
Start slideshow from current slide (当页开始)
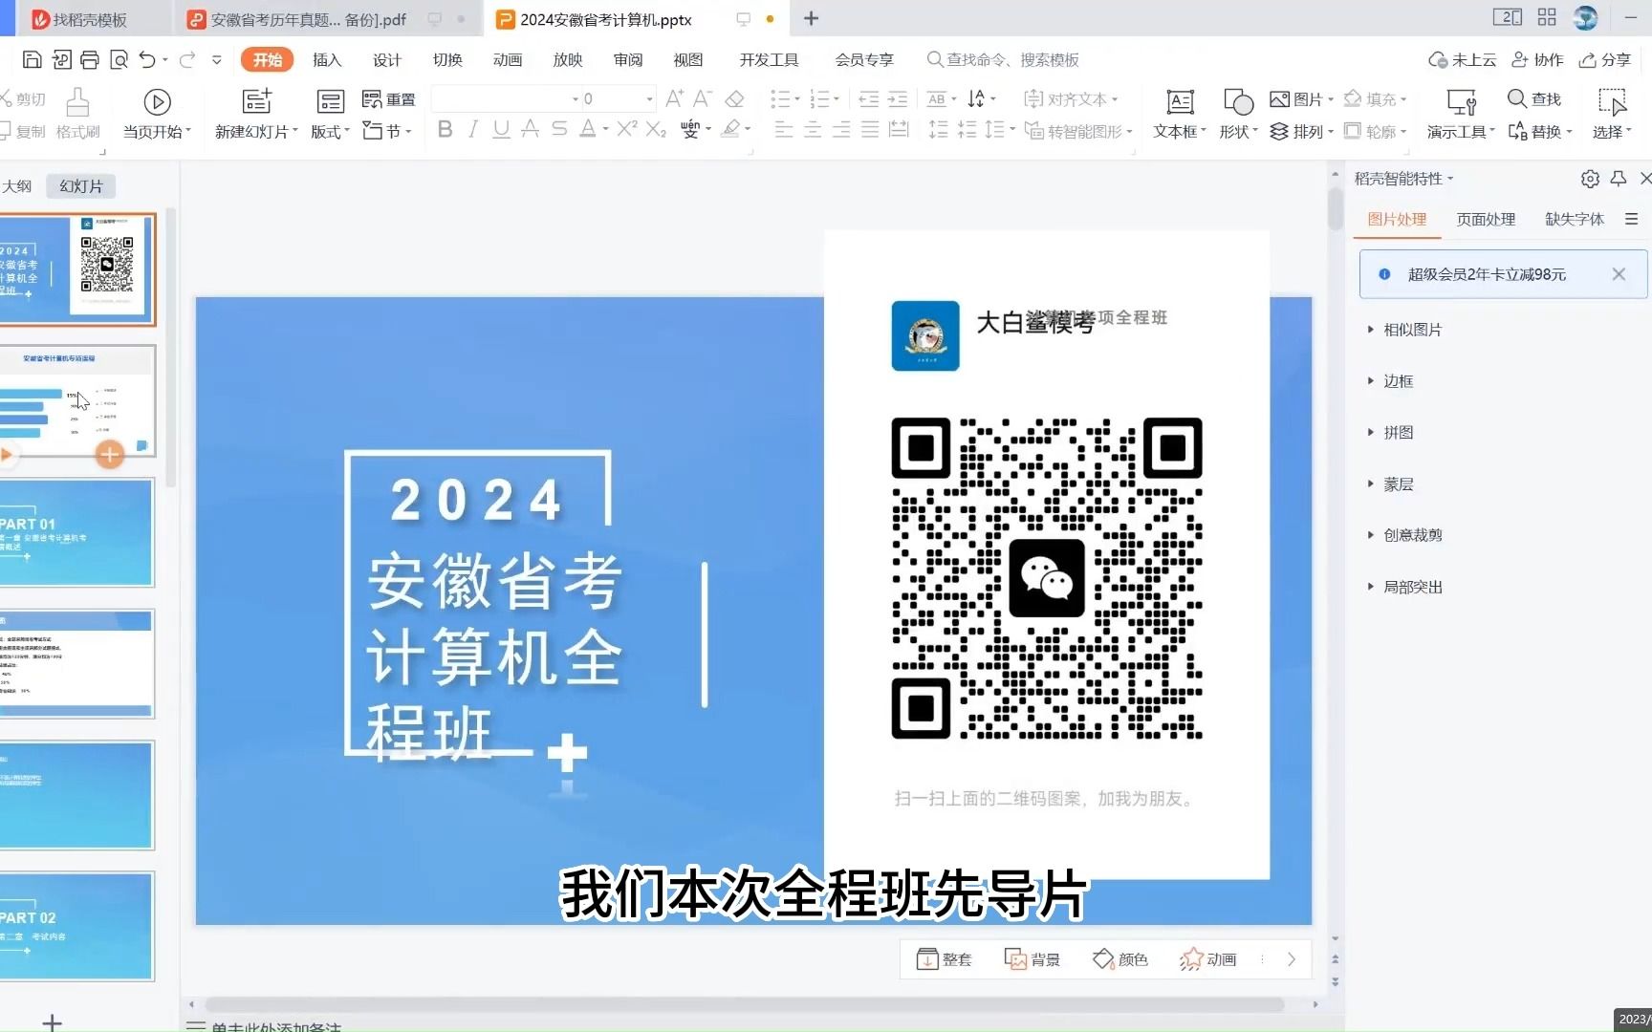[157, 114]
